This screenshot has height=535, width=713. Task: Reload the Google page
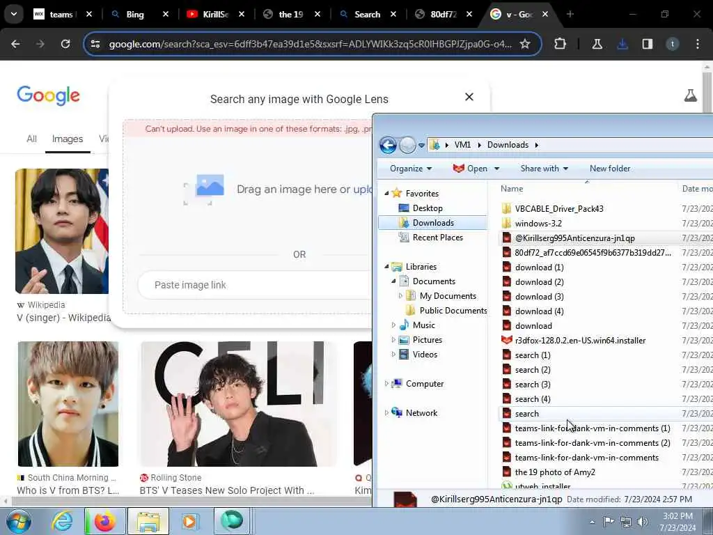(x=65, y=44)
